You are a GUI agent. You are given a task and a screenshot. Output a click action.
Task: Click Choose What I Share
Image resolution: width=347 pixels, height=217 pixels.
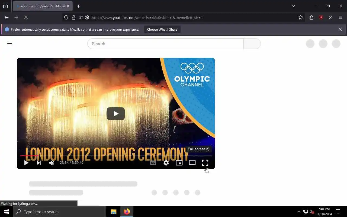162,29
